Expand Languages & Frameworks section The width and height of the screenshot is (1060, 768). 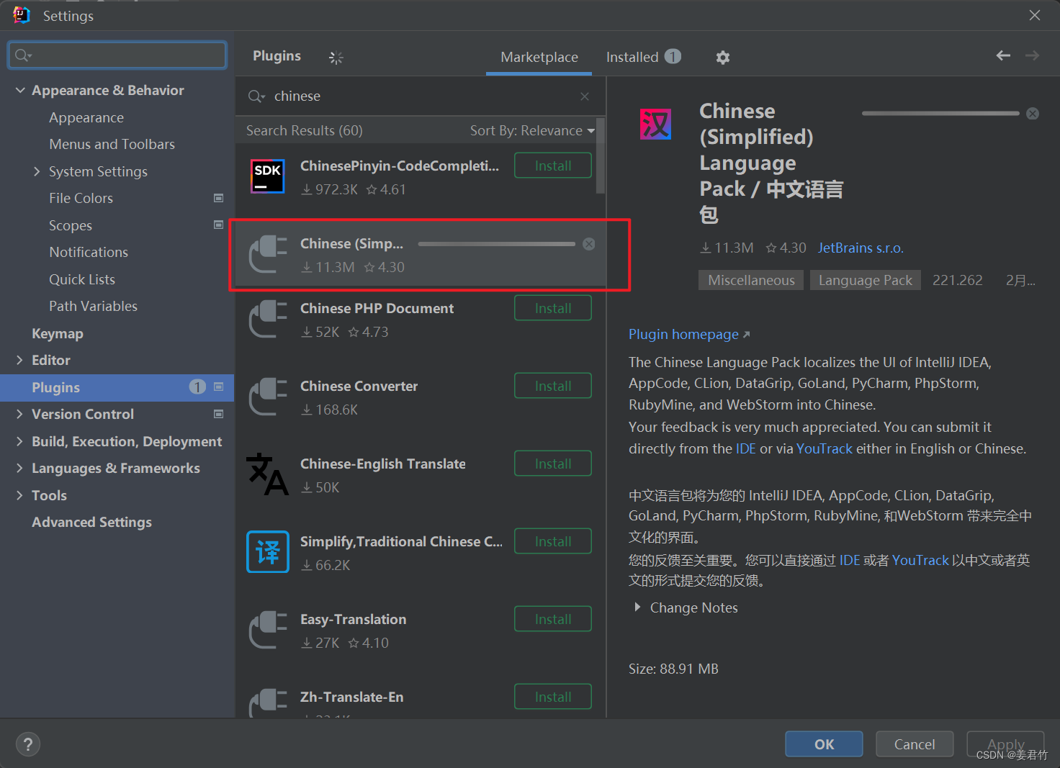(x=20, y=468)
